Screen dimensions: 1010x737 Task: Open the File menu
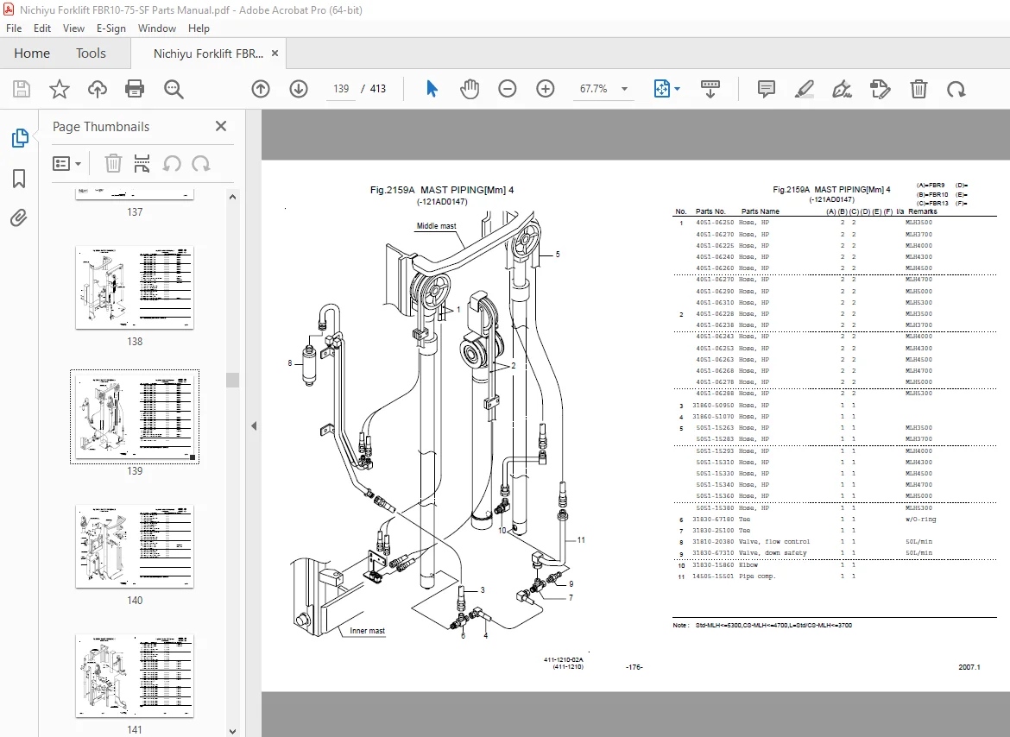coord(14,28)
